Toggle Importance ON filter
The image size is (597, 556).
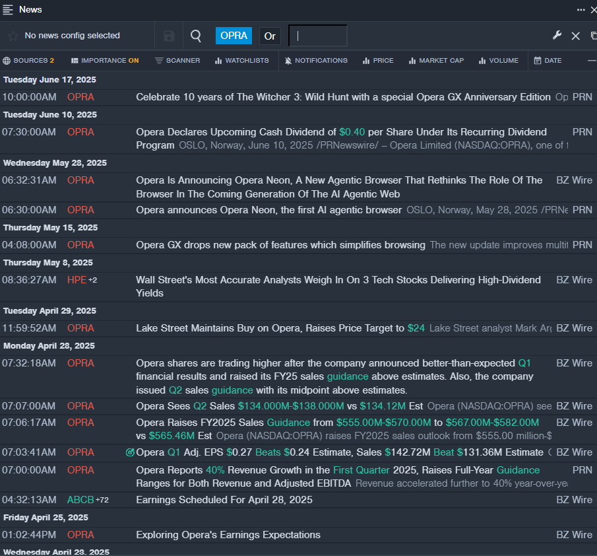pyautogui.click(x=105, y=61)
